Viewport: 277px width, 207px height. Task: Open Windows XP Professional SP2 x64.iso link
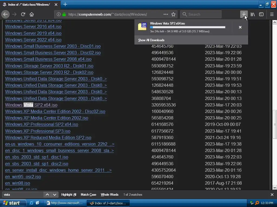click(x=41, y=125)
